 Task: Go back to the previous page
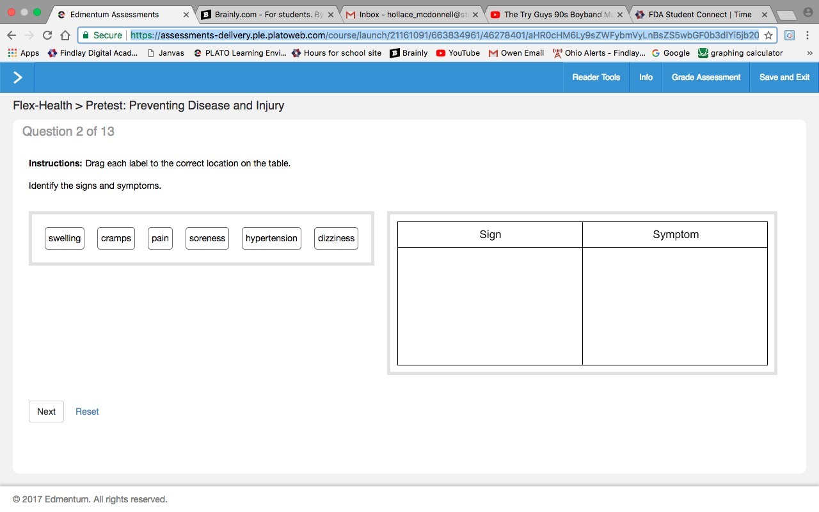click(x=12, y=35)
